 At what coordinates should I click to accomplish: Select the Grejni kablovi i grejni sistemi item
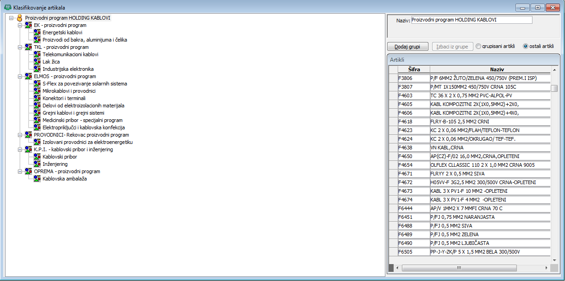point(73,113)
